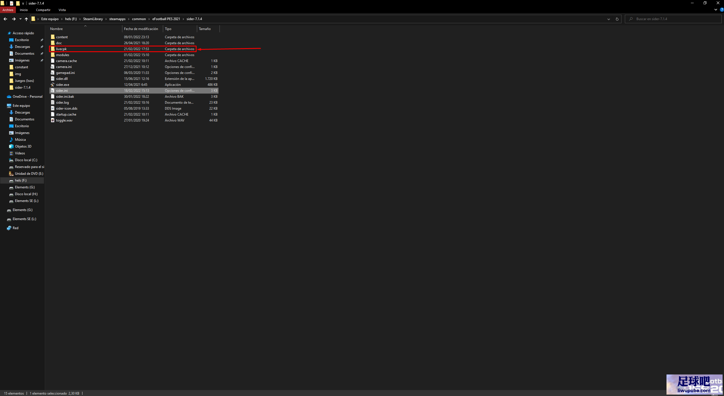This screenshot has width=724, height=396.
Task: Select the content folder icon
Action: tap(53, 37)
